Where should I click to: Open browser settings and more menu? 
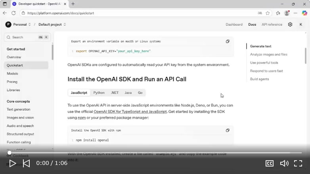pyautogui.click(x=295, y=13)
